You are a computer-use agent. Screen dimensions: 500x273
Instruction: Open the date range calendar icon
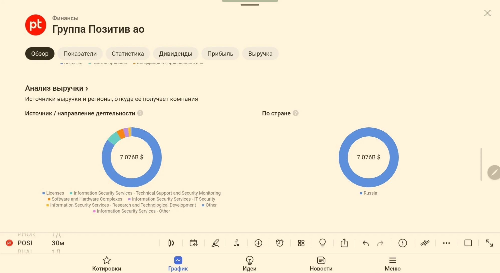(193, 243)
